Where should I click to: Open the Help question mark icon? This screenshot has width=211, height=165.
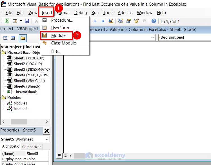tap(154, 21)
